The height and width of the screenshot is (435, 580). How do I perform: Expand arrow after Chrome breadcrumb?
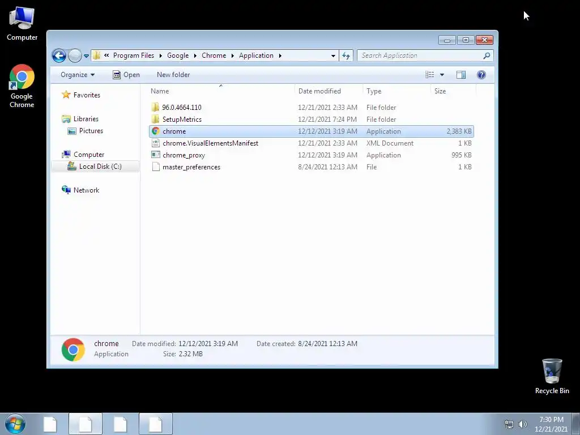point(232,56)
